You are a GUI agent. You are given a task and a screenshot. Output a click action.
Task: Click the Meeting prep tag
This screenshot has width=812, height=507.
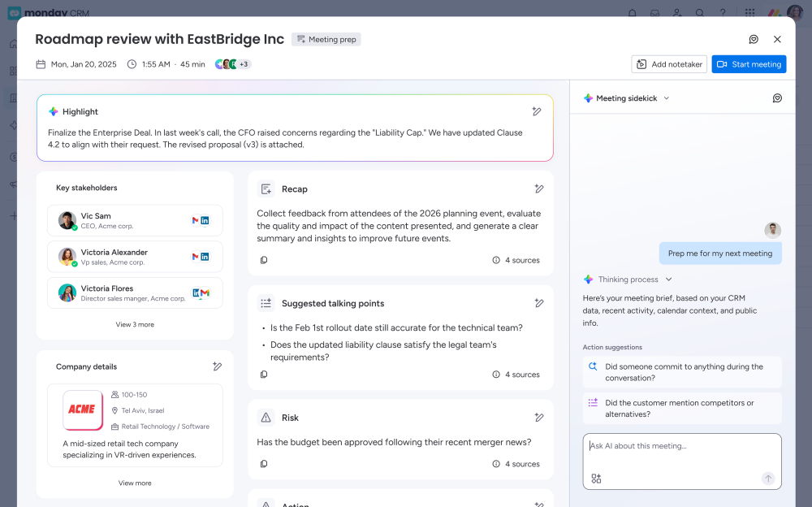(326, 39)
